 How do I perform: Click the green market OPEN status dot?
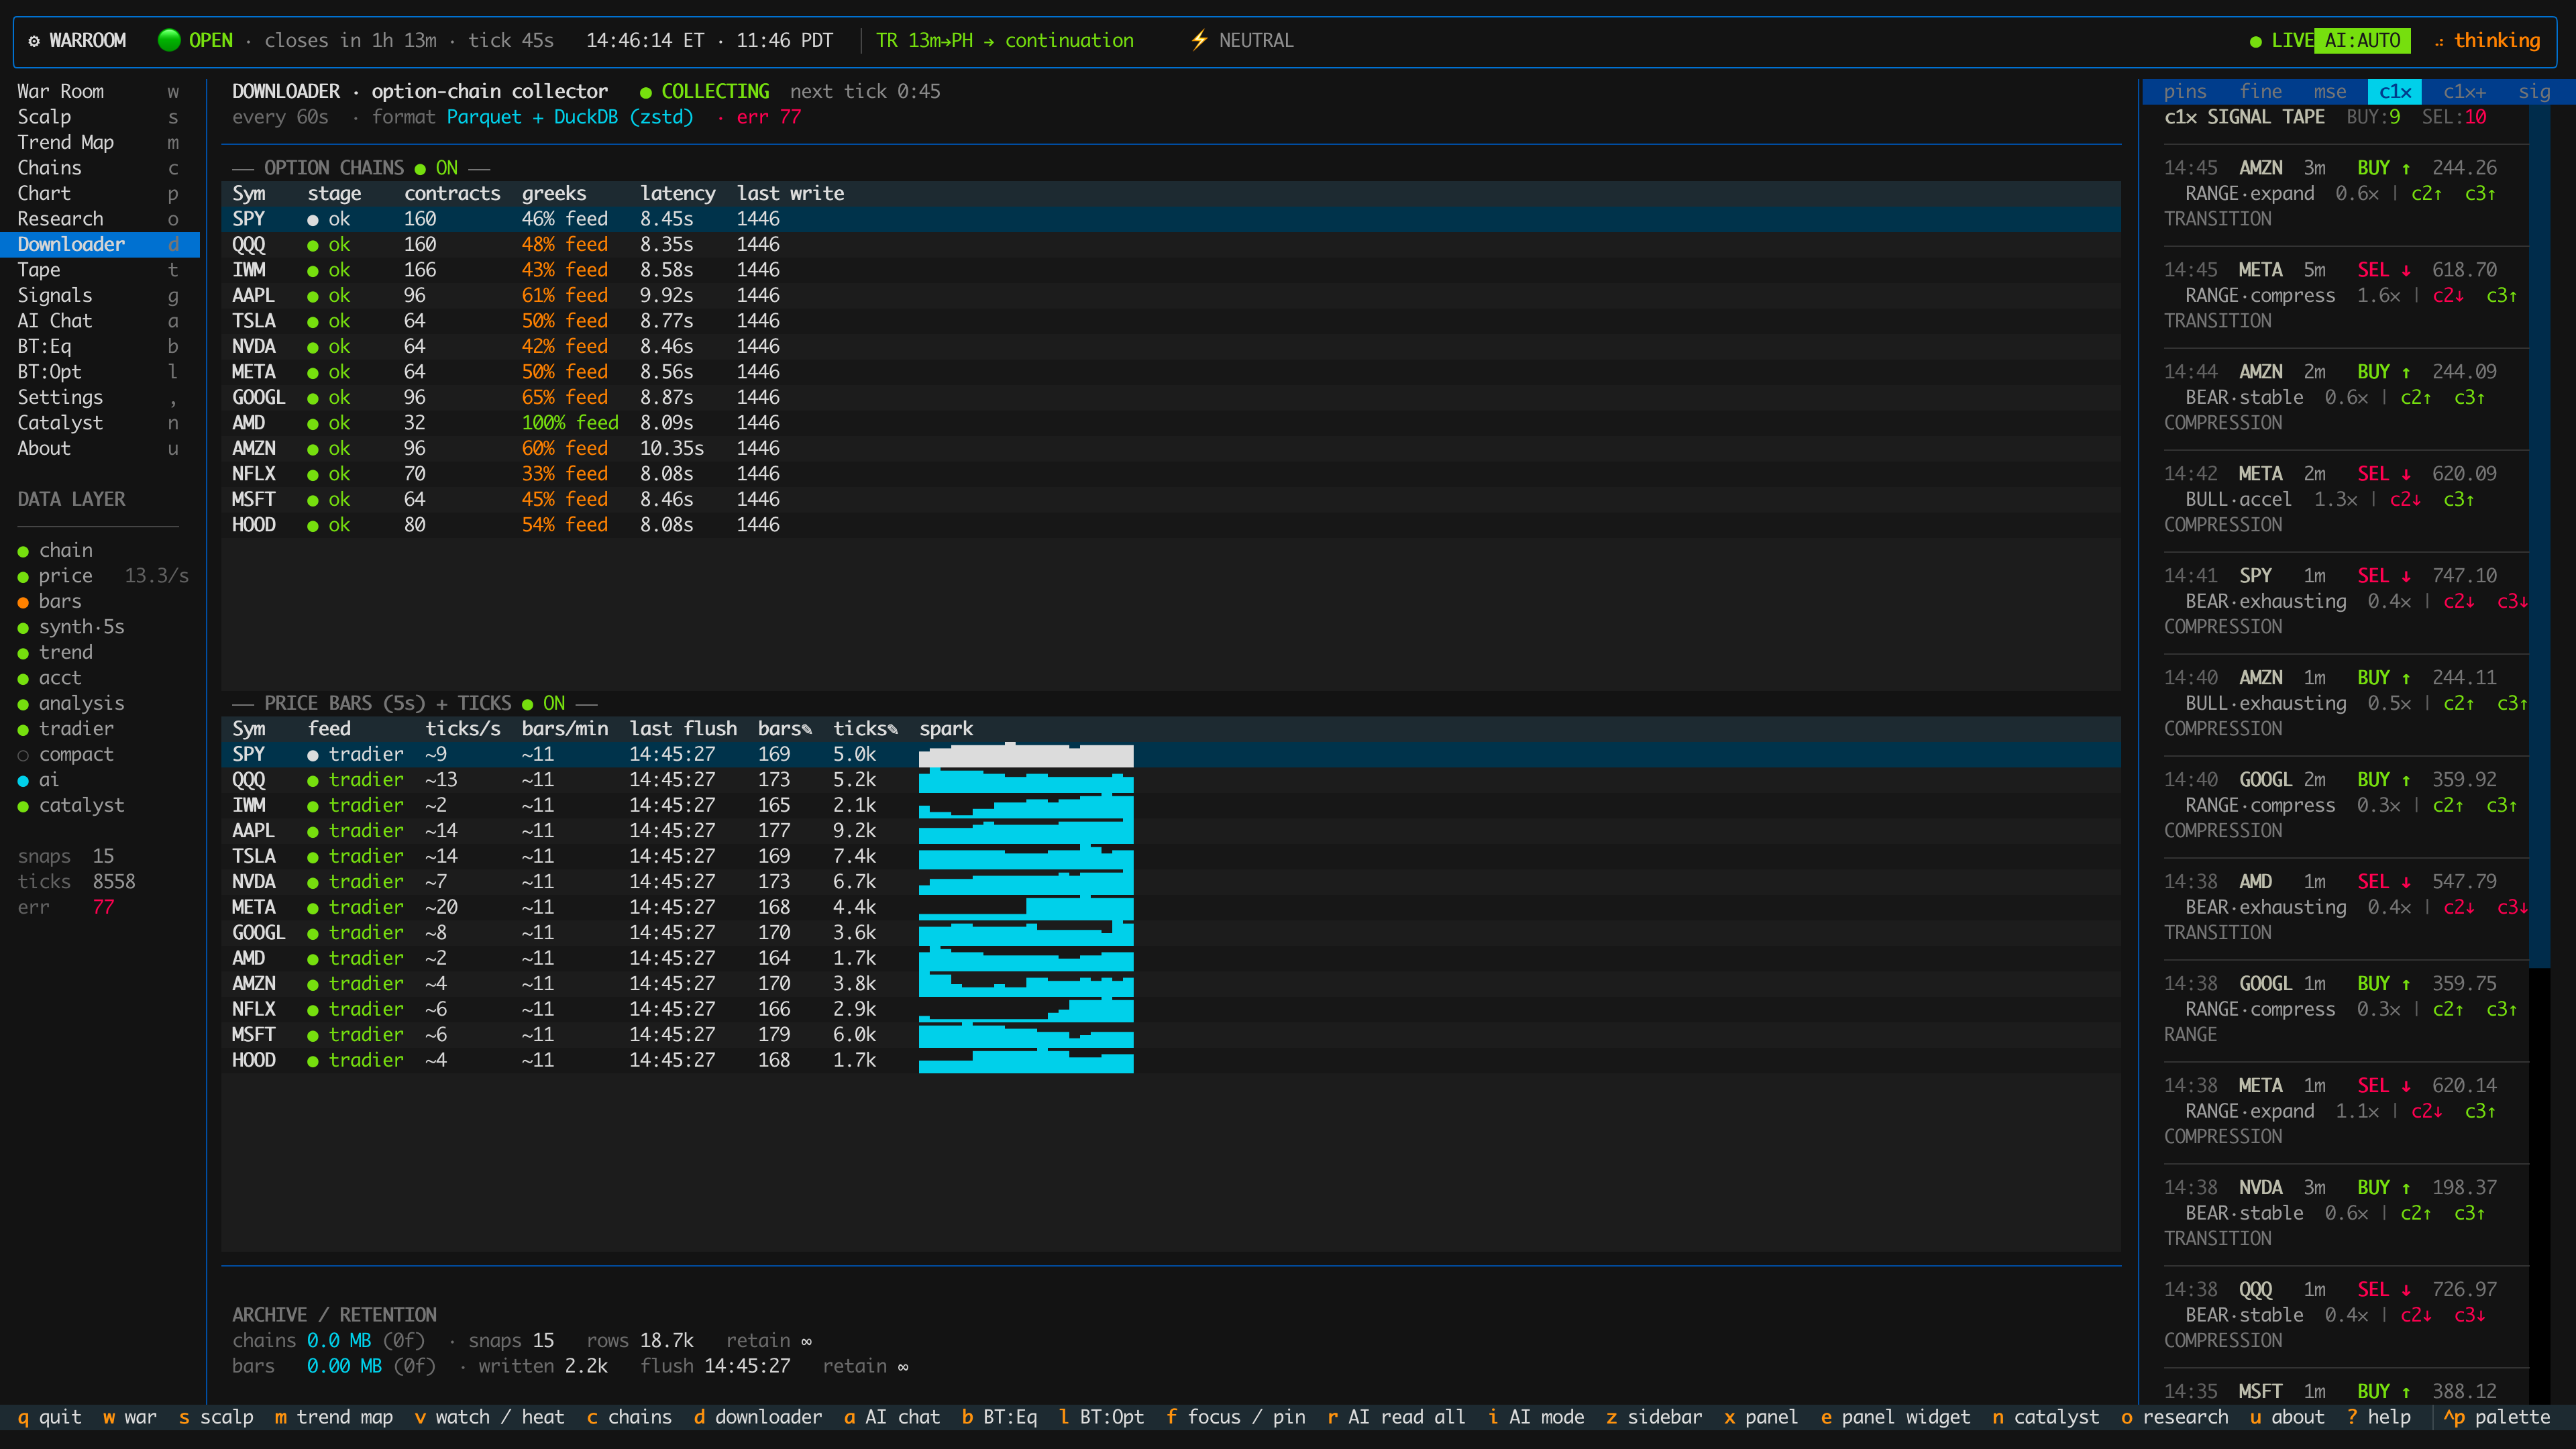[169, 40]
